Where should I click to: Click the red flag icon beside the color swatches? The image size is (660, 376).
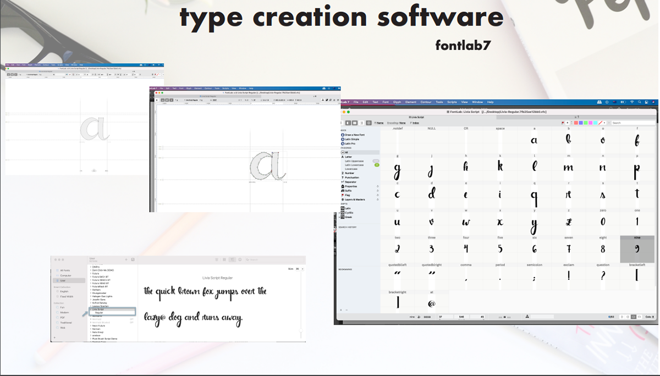tap(563, 123)
